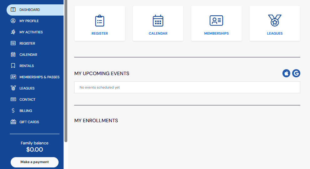
Task: Open the Register clipboard icon card
Action: [x=100, y=21]
